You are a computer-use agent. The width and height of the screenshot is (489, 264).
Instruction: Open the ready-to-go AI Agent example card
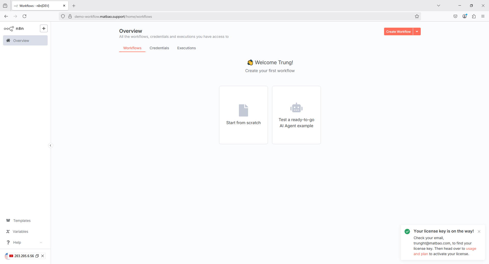pyautogui.click(x=296, y=115)
